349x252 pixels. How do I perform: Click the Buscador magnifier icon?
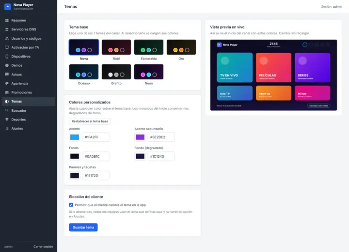(7, 110)
